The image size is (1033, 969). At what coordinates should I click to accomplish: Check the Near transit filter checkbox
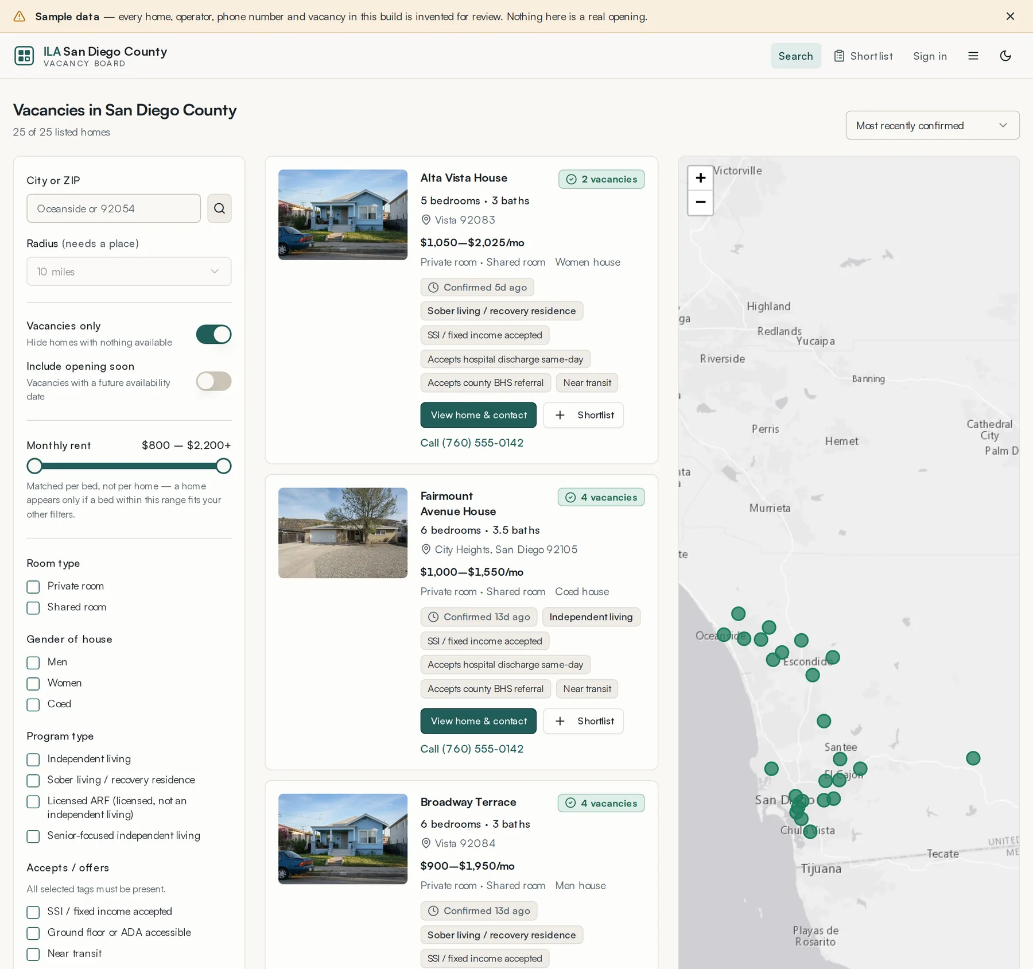[33, 954]
